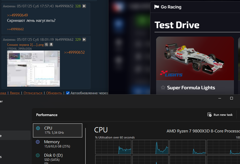This screenshot has height=164, width=240.
Task: Click the second CPU core utilisation graph
Action: (x=150, y=147)
